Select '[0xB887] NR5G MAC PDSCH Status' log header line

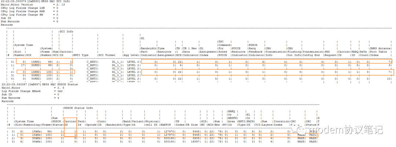coord(40,84)
